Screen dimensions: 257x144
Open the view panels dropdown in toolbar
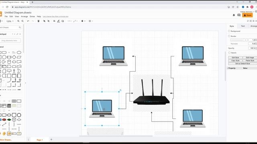(1, 21)
